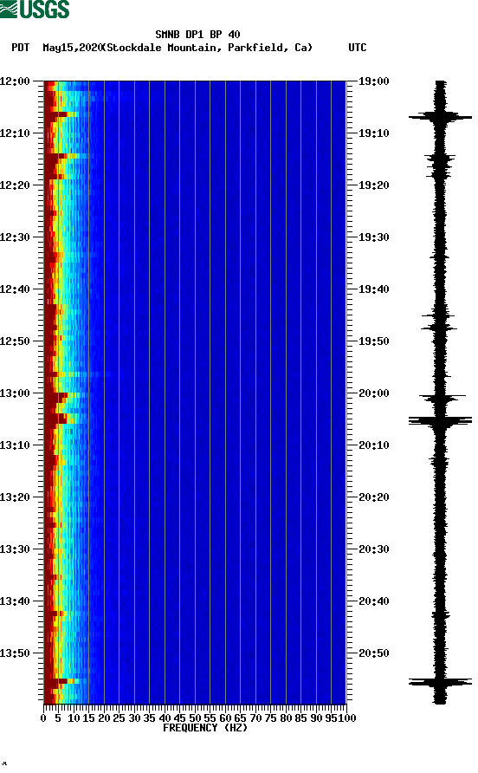Click the 20:10 UTC time label

click(373, 445)
